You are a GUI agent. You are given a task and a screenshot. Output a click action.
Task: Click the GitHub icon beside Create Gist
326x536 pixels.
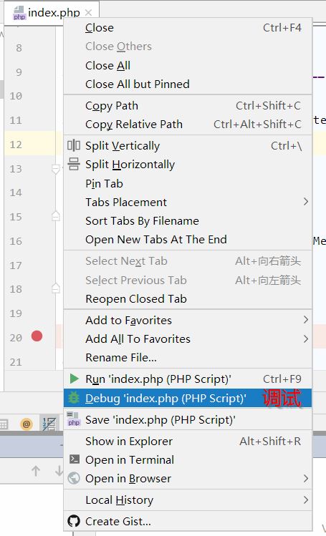click(x=74, y=521)
